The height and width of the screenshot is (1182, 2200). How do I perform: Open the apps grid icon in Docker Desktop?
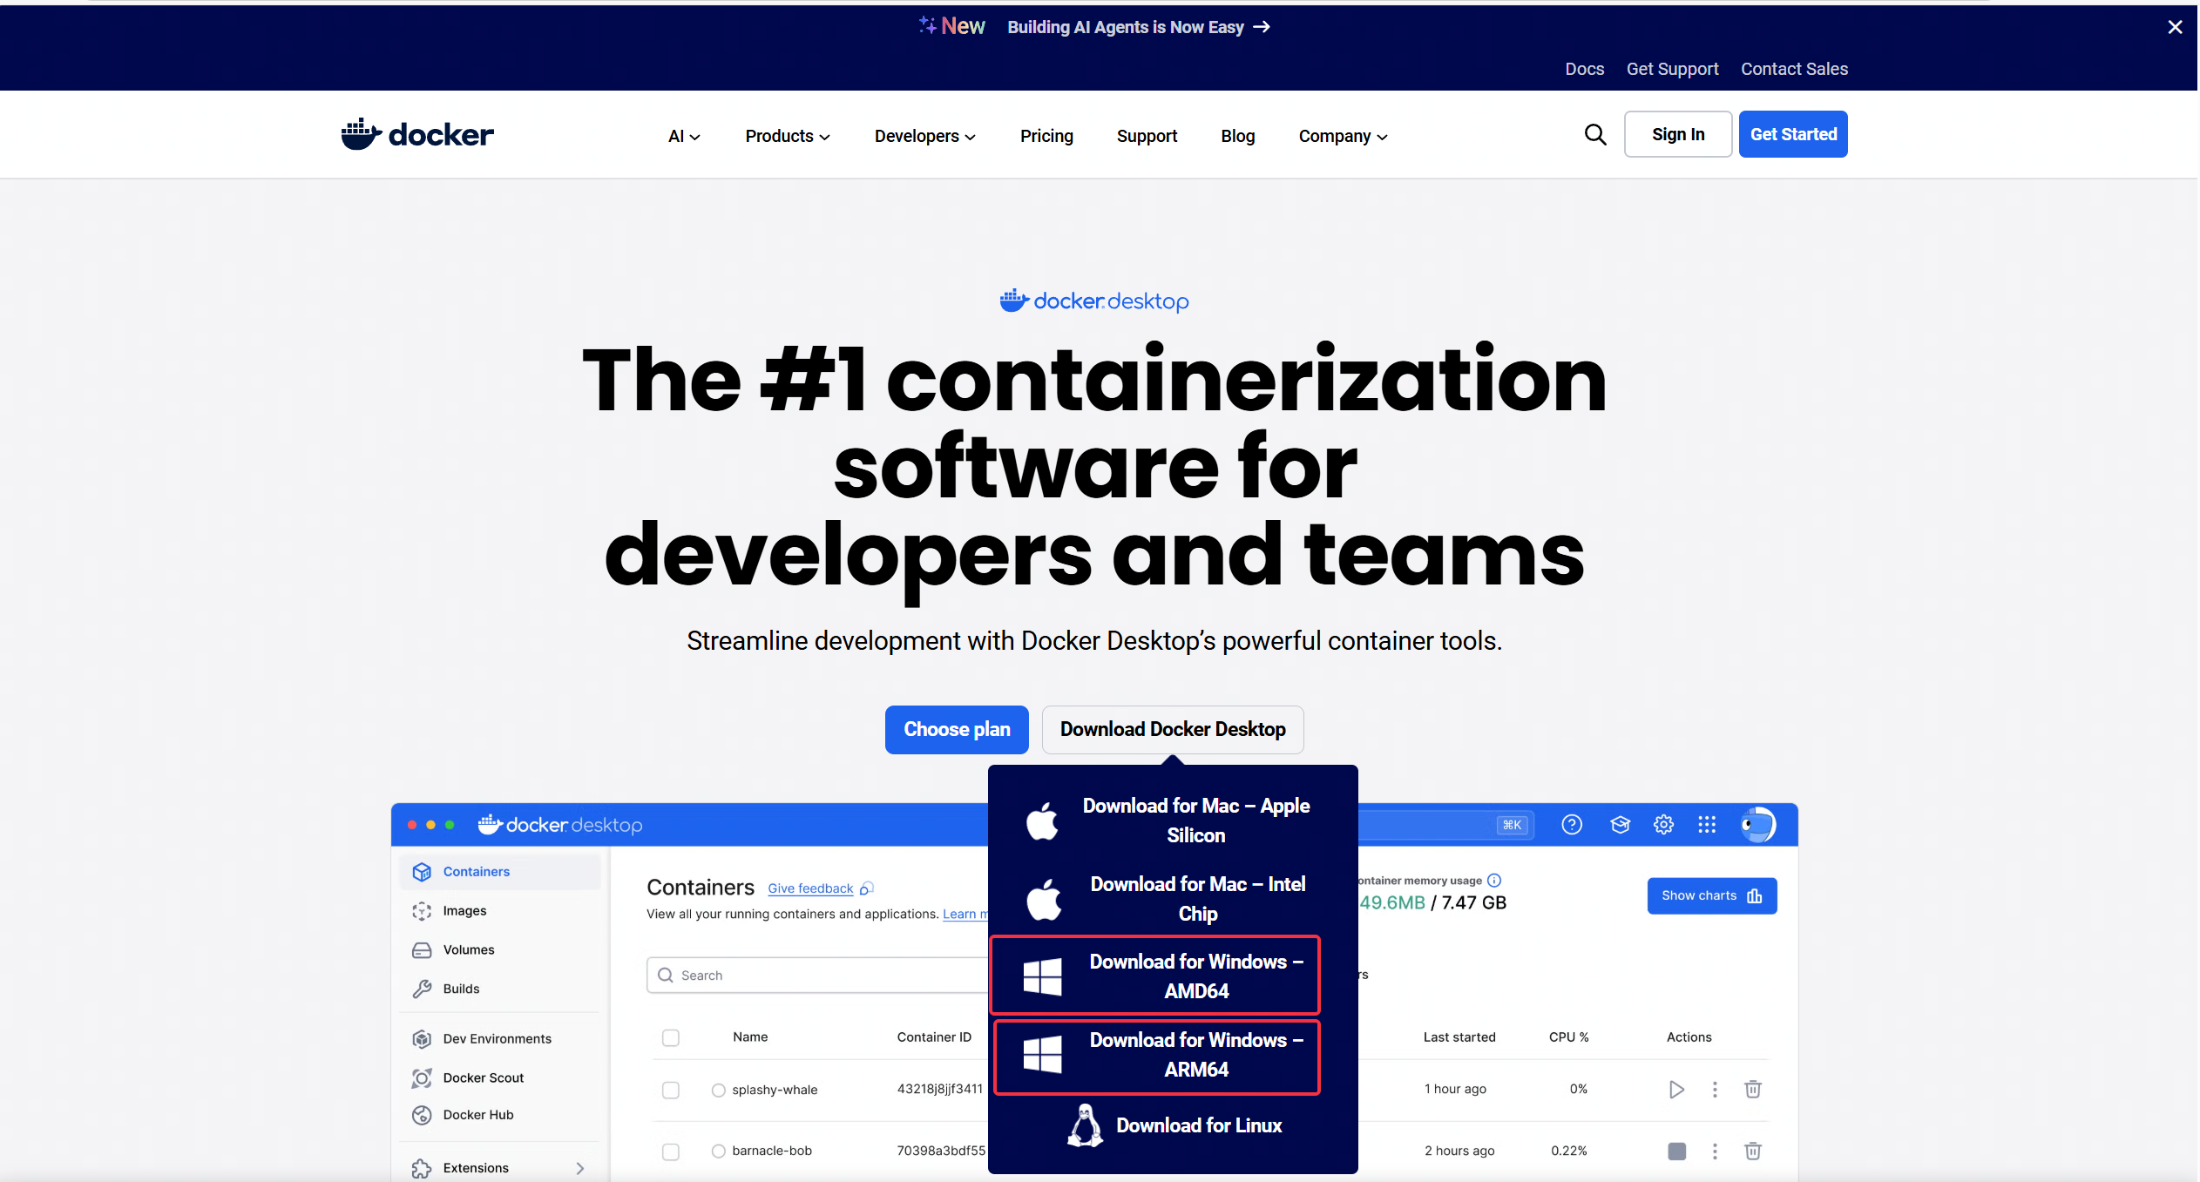pyautogui.click(x=1707, y=824)
